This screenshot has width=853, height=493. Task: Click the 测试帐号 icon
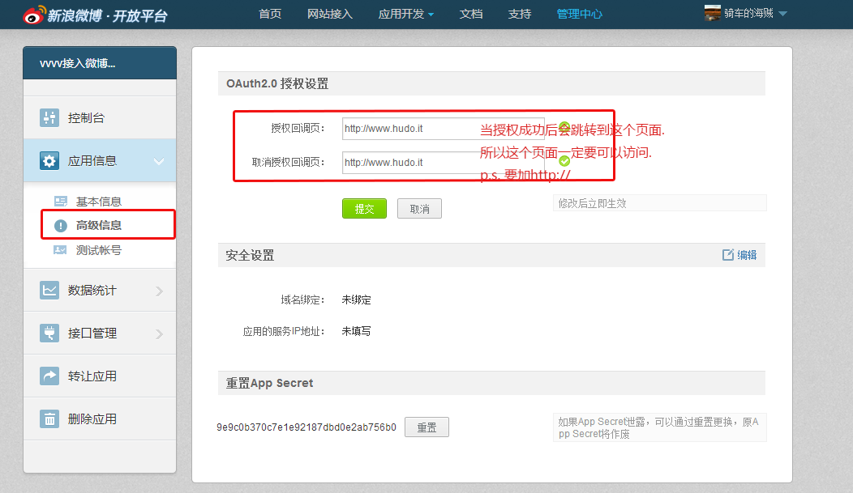coord(60,250)
